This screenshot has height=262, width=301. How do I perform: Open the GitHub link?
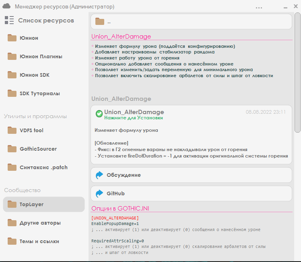click(191, 193)
